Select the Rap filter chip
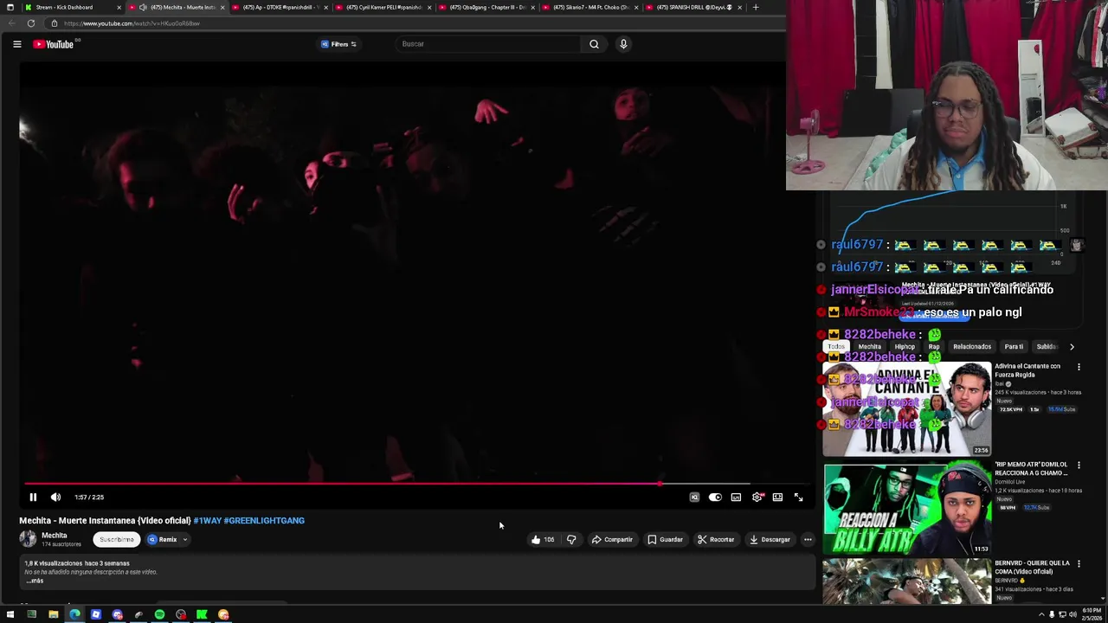This screenshot has width=1108, height=623. pos(934,347)
